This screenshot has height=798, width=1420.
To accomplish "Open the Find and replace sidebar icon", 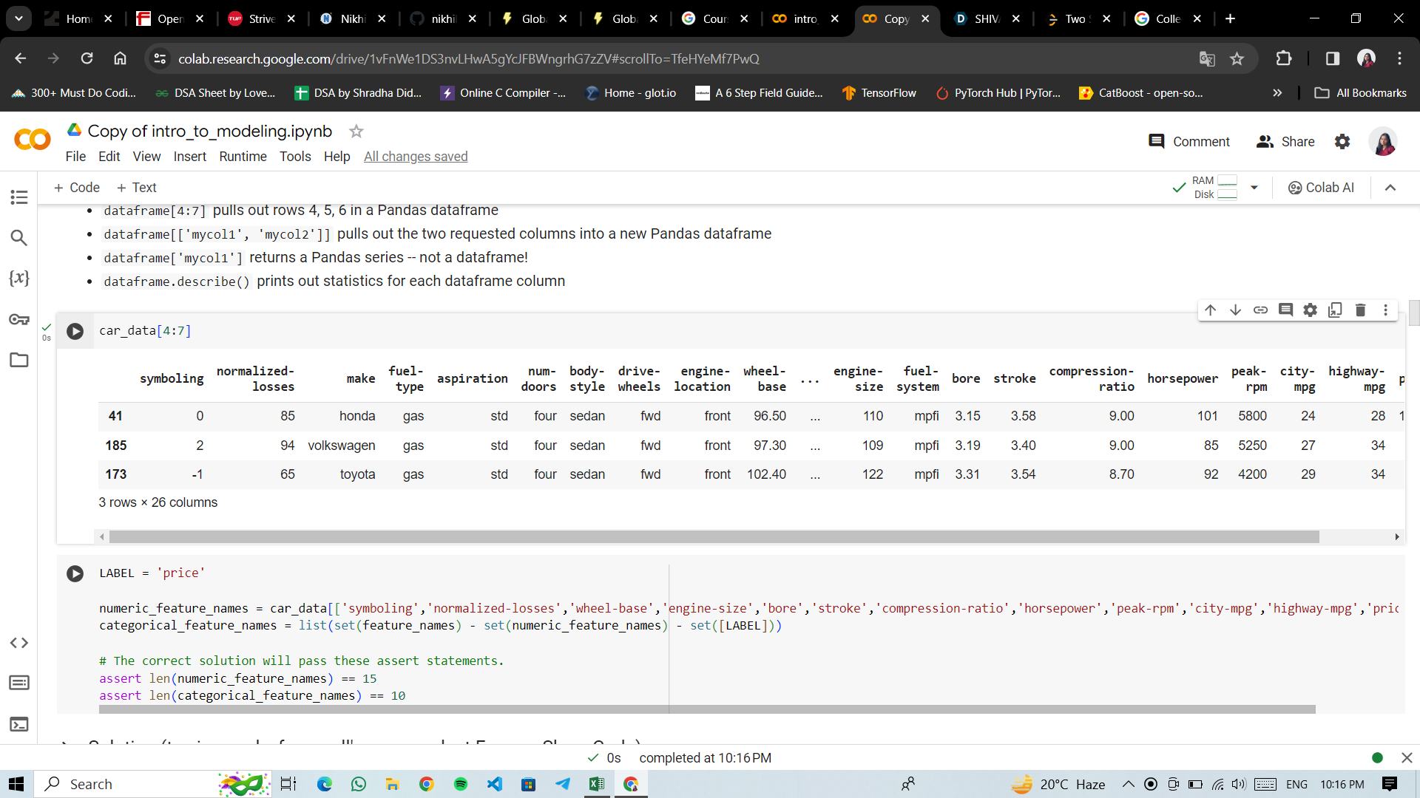I will 19,238.
